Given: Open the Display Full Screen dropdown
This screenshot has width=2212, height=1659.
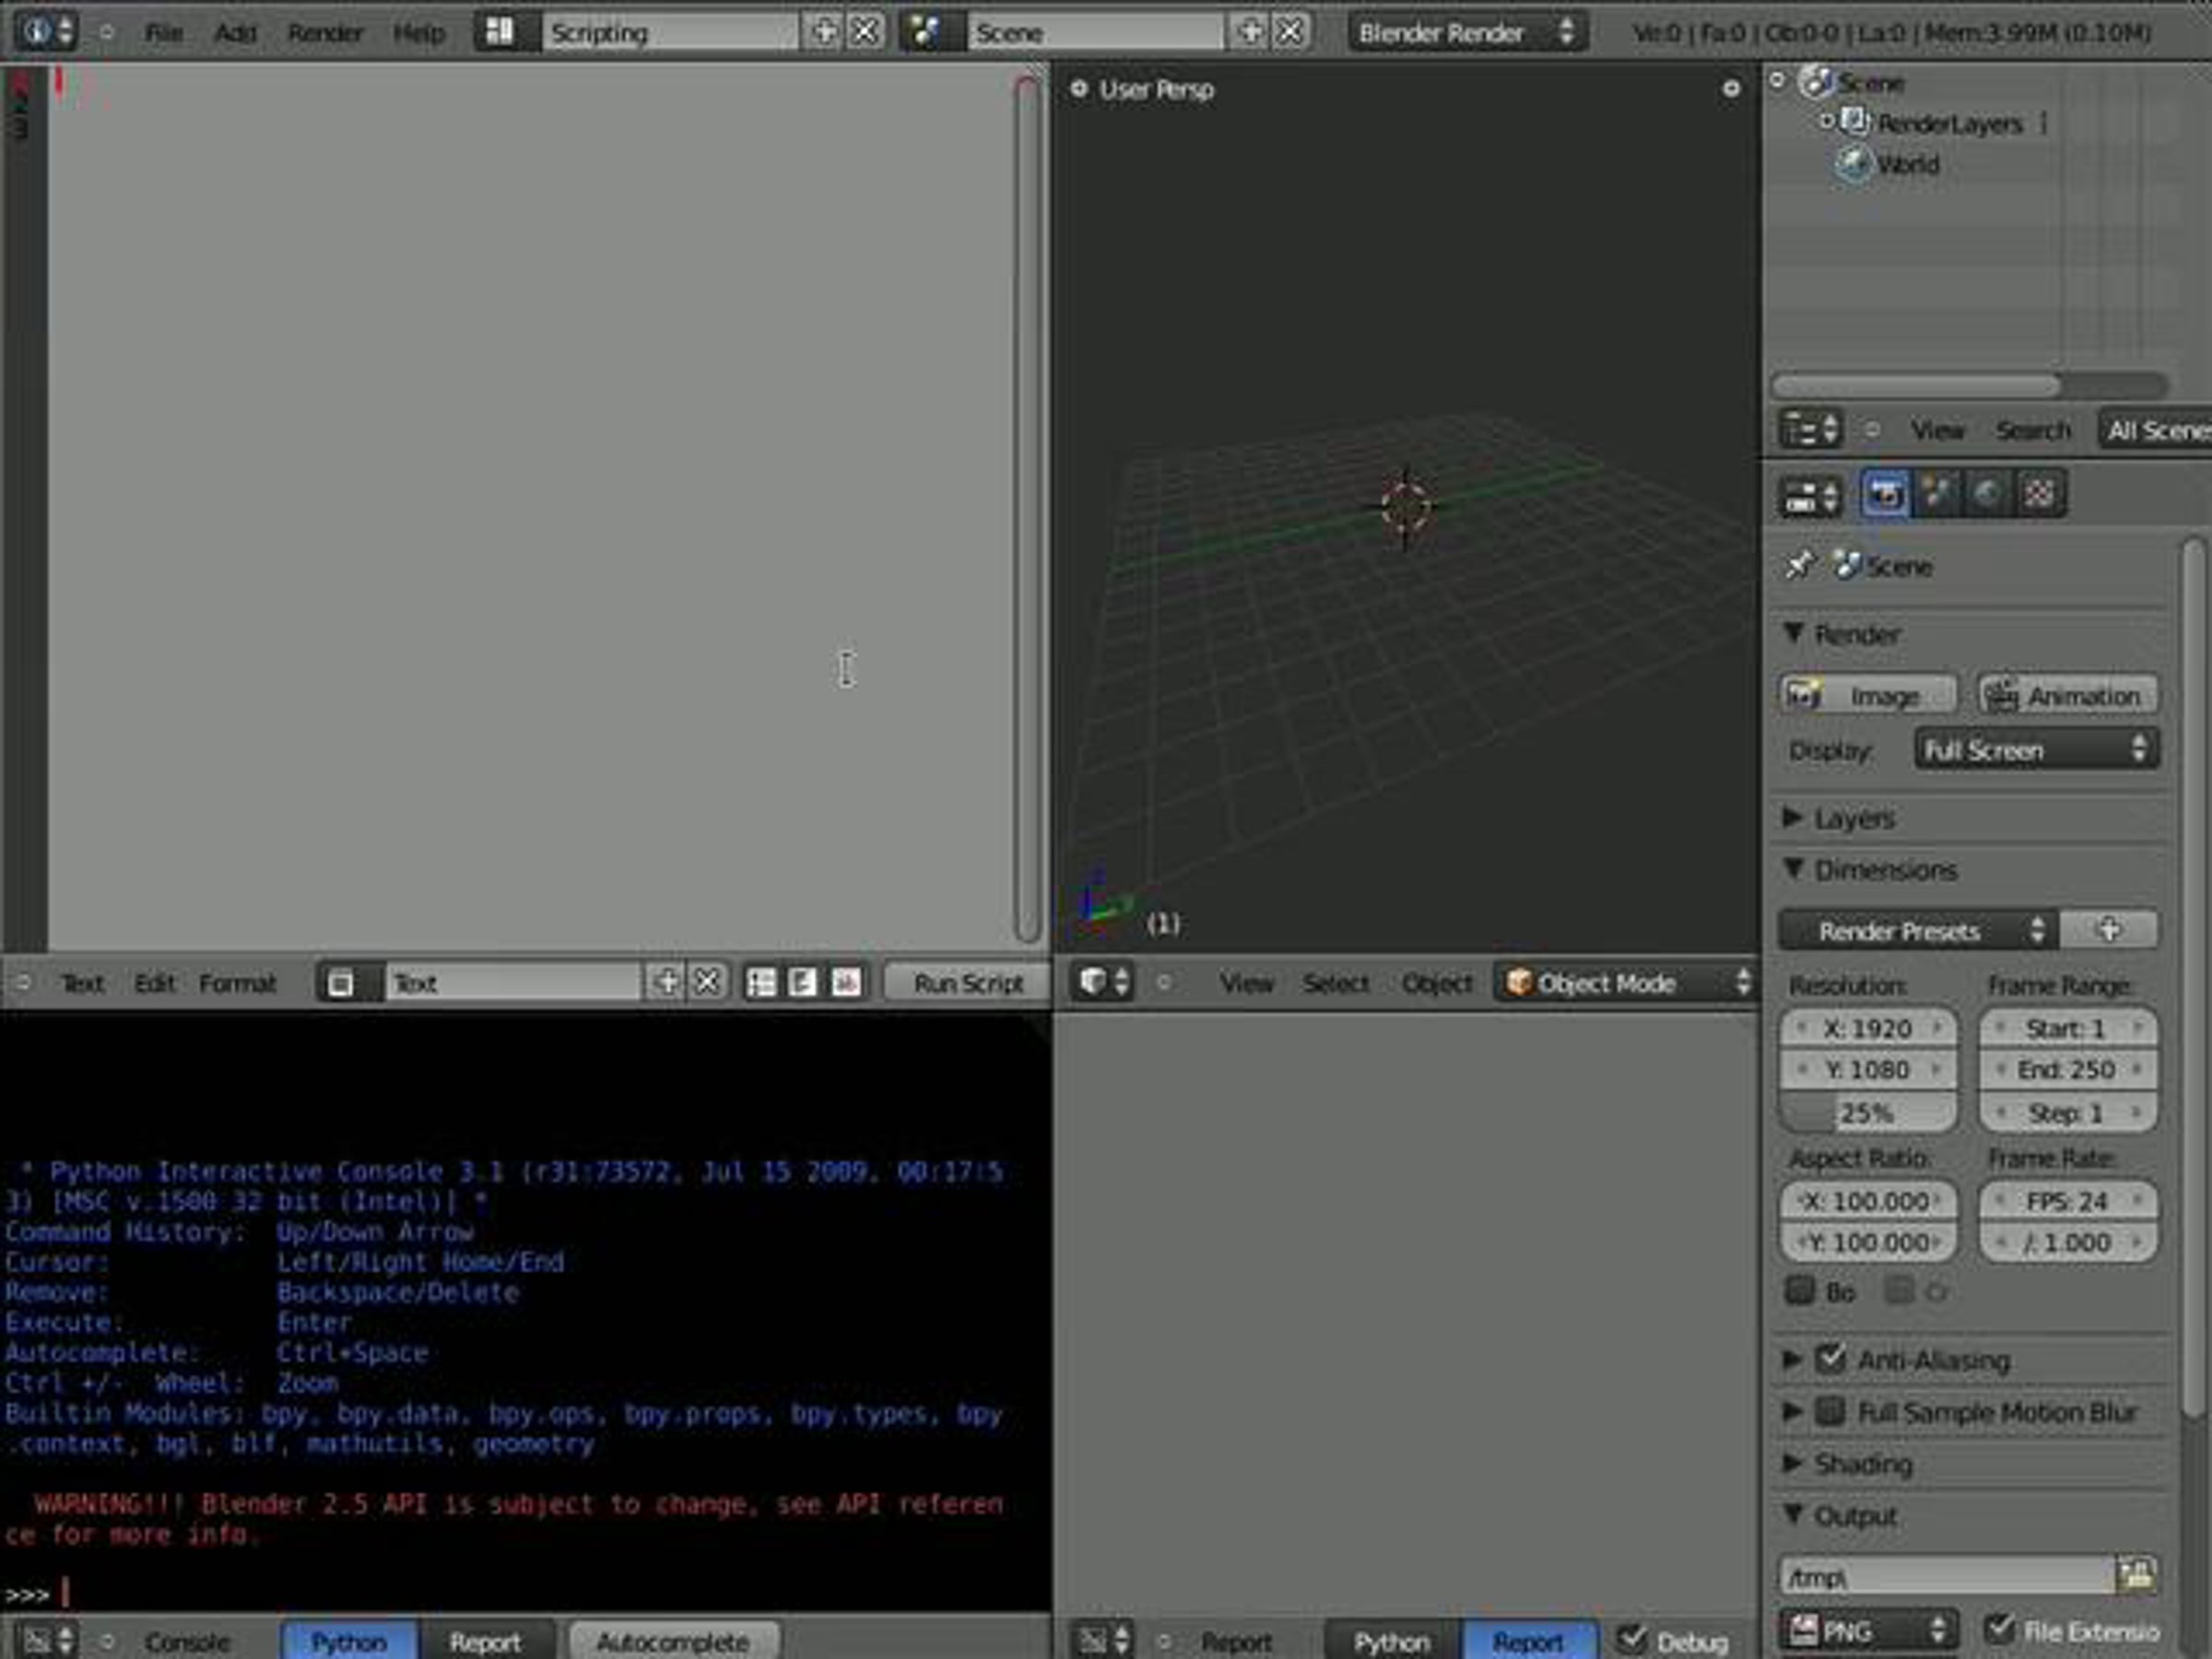Looking at the screenshot, I should (2036, 749).
